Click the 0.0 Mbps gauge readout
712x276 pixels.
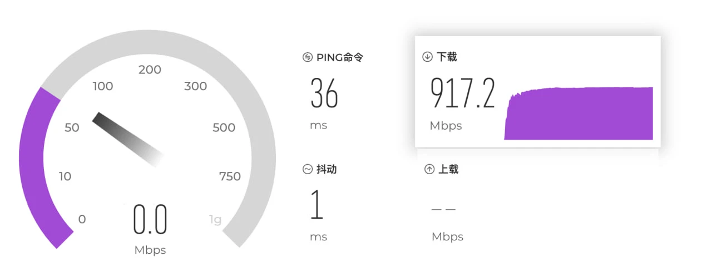(150, 219)
